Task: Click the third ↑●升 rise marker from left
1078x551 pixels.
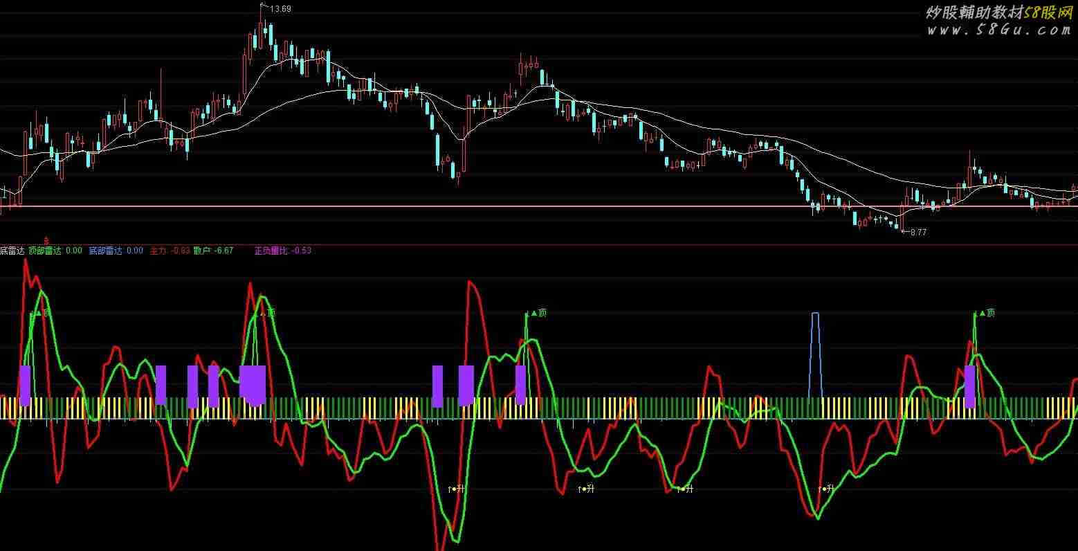Action: (685, 489)
